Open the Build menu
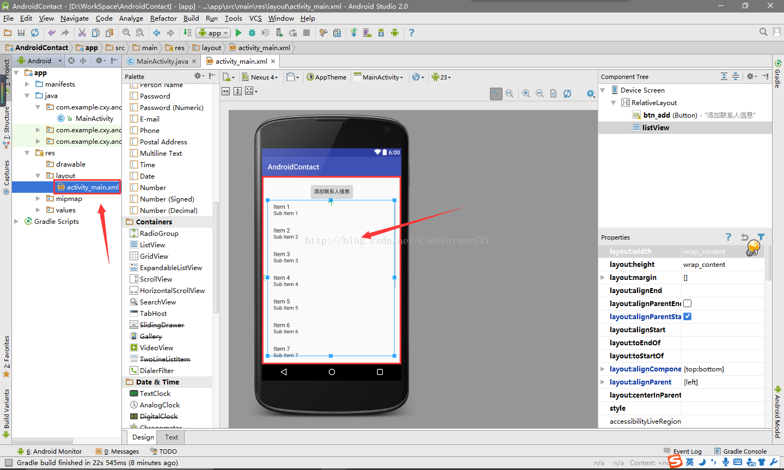 pos(191,18)
